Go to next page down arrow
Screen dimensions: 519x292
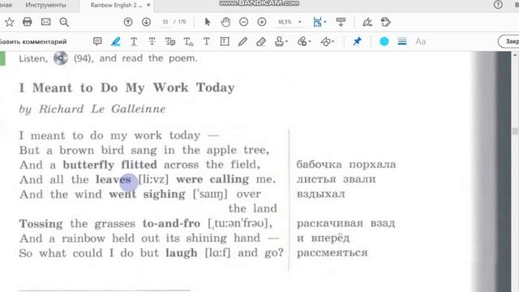[x=146, y=22]
